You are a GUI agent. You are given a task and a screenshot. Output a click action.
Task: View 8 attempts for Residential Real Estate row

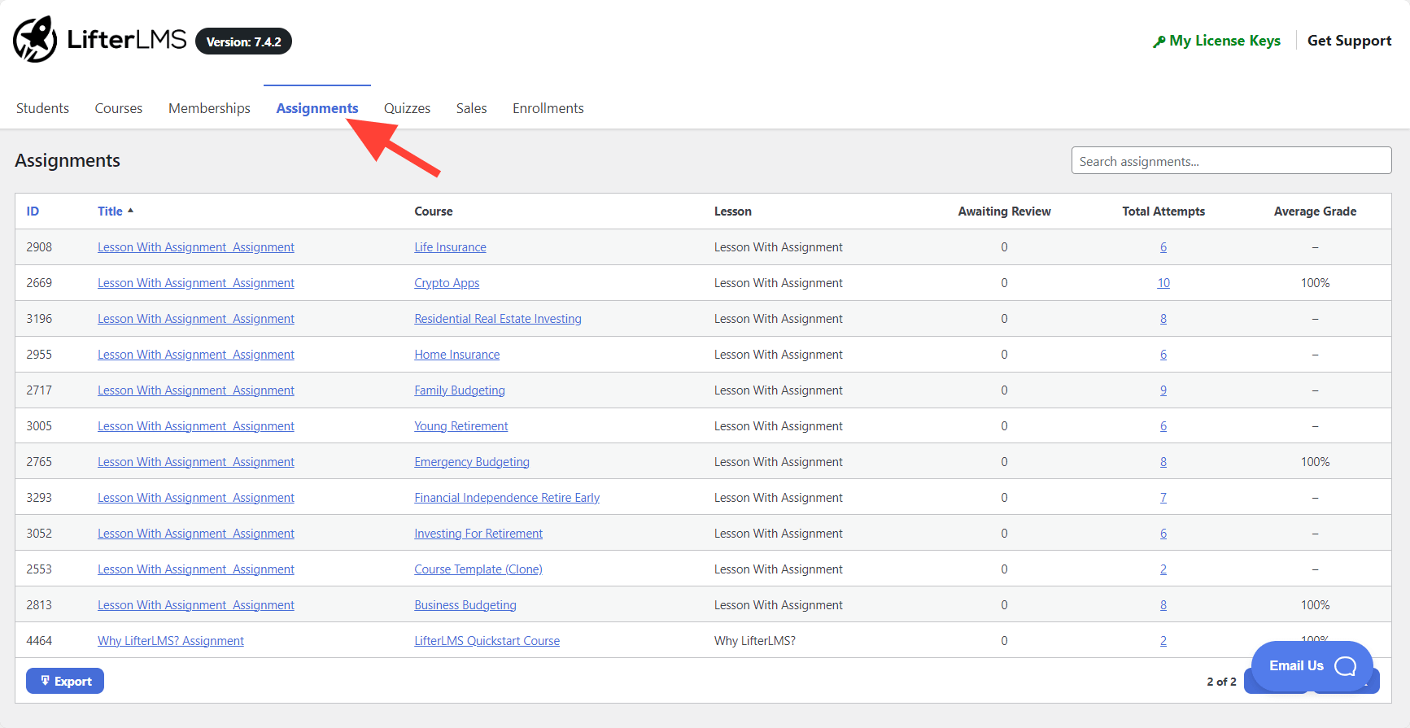pos(1163,319)
